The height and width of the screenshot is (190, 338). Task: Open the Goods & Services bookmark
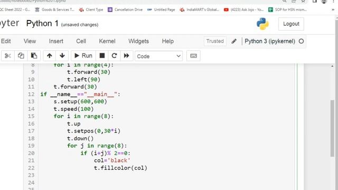54,9
